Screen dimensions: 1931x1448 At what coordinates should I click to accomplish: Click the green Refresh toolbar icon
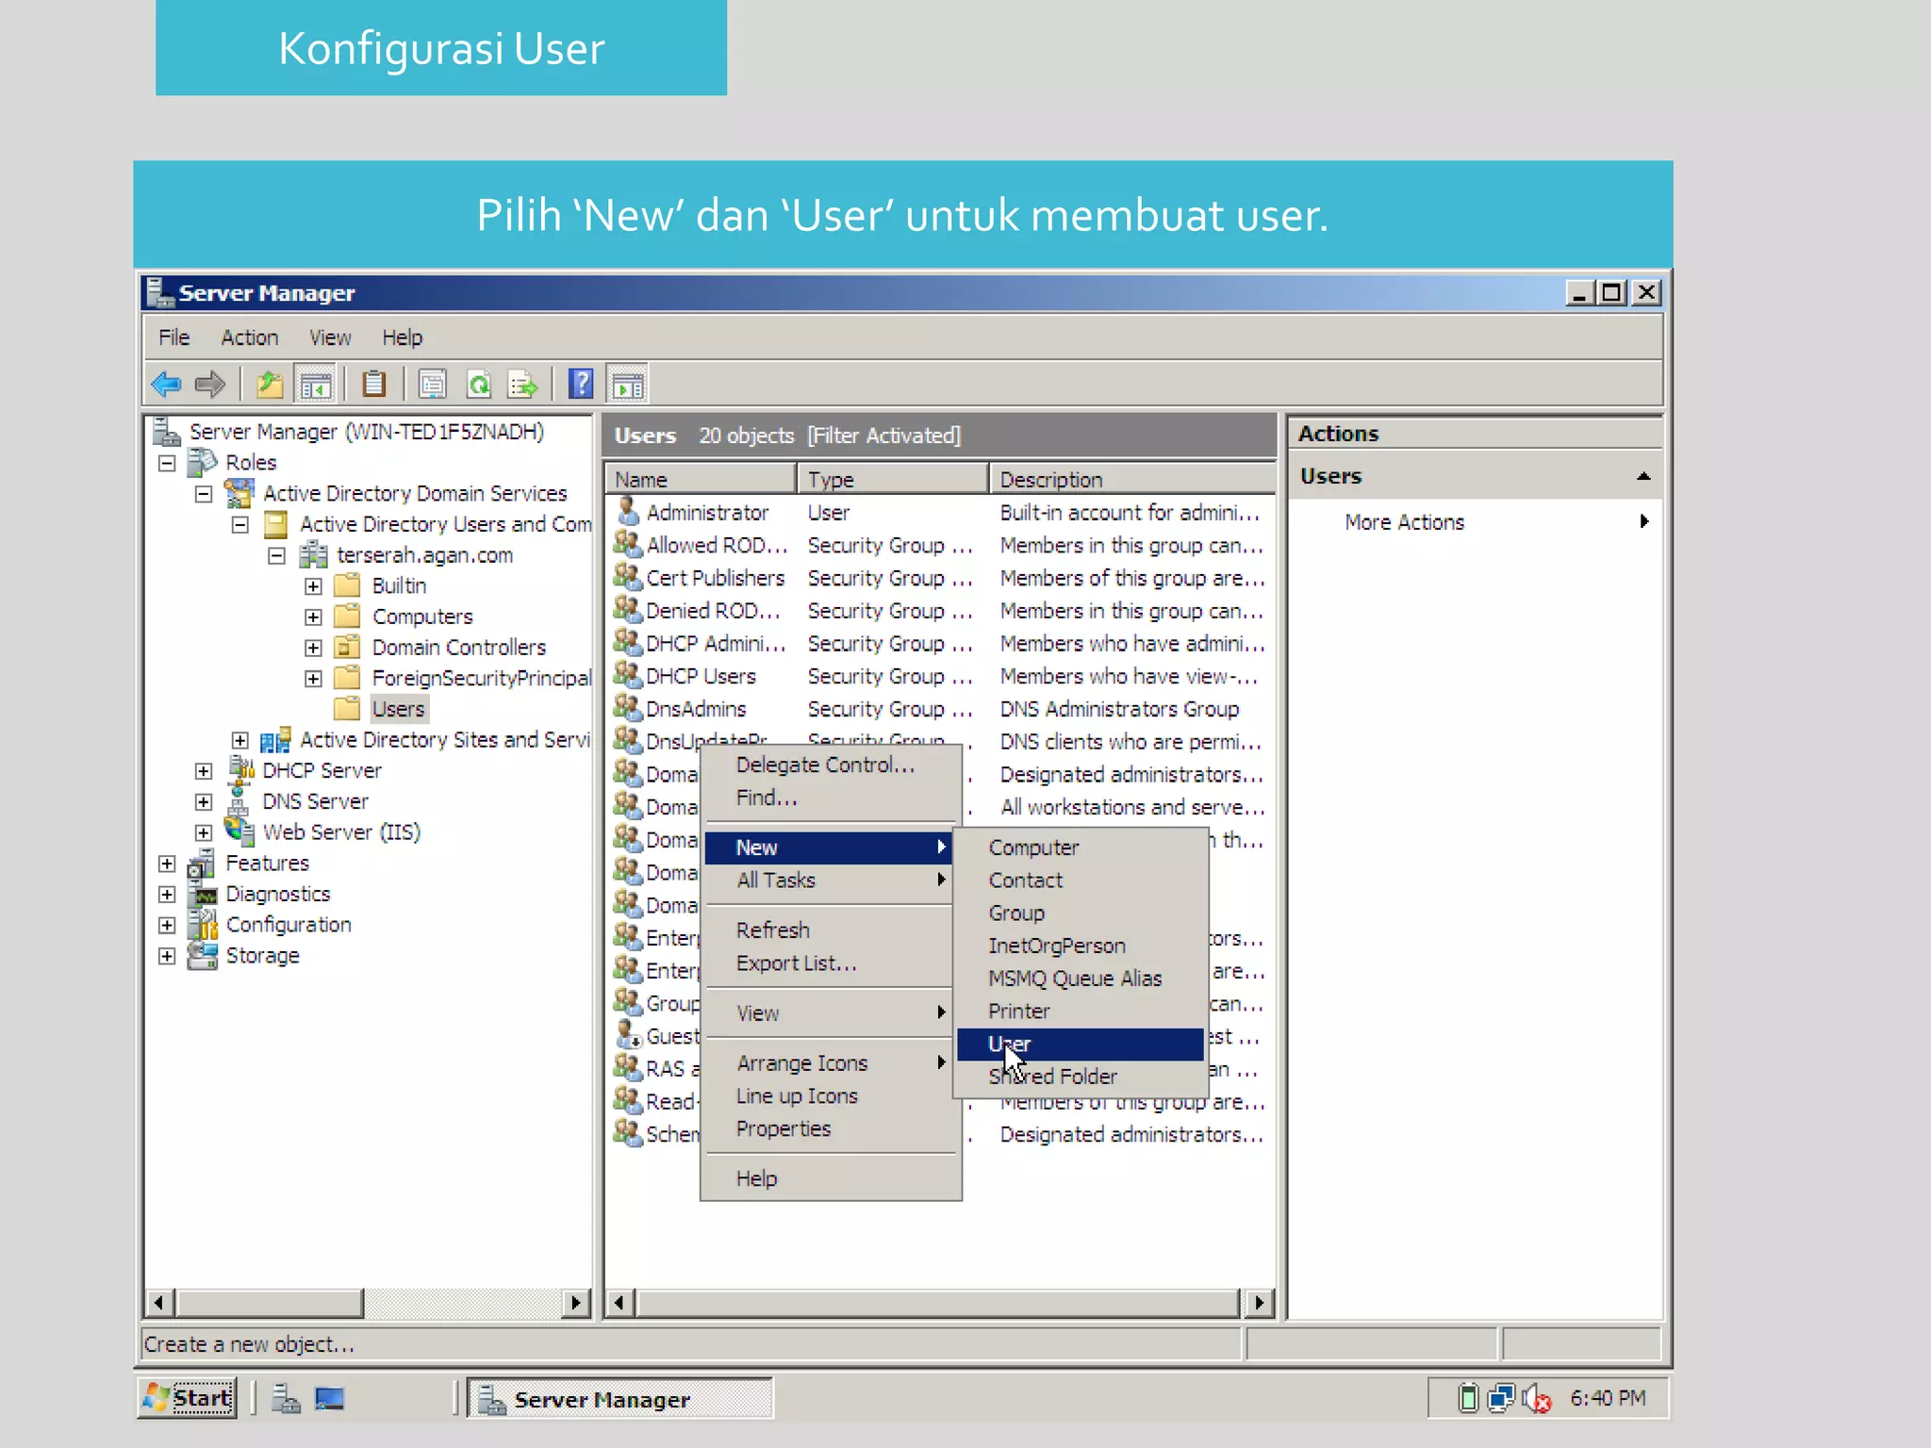[x=479, y=385]
